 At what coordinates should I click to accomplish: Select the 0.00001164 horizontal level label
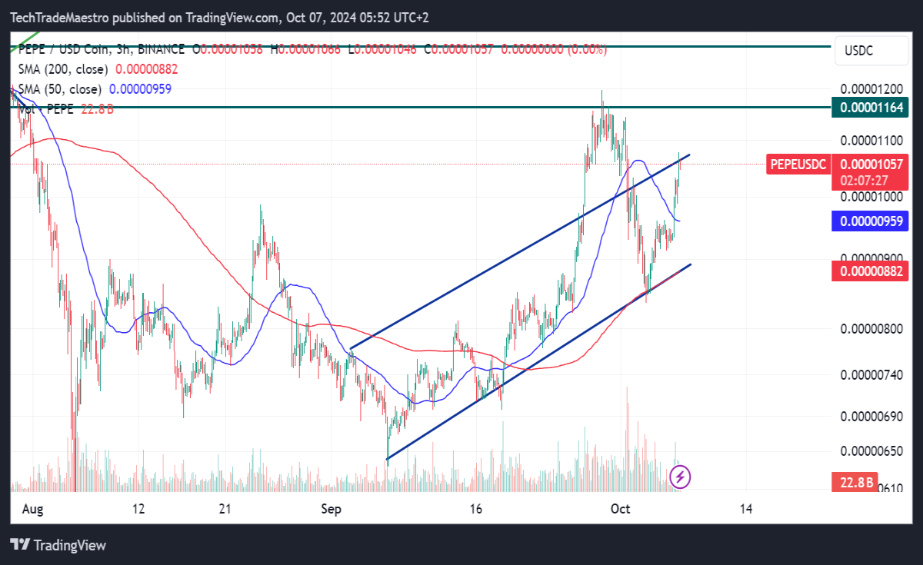click(871, 108)
